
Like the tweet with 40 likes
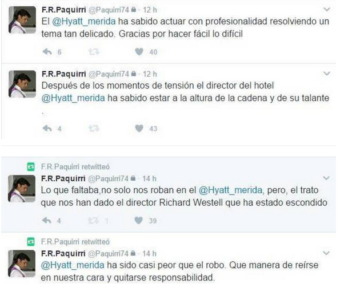pos(139,52)
